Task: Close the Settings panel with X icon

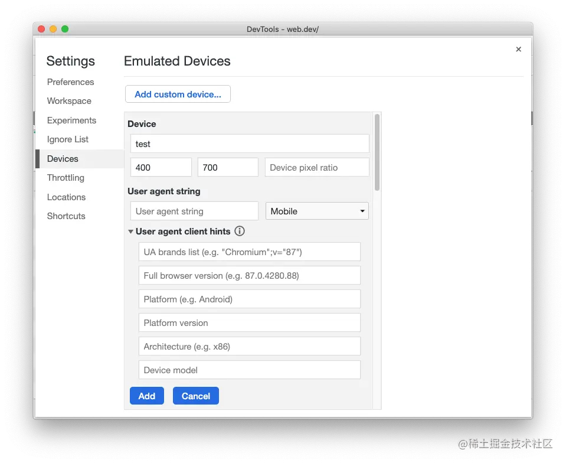Action: coord(518,49)
